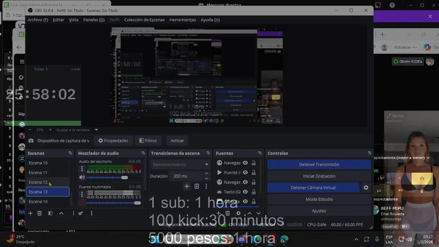Mute Audio del escritorio speaker icon
The image size is (439, 247).
point(82,177)
